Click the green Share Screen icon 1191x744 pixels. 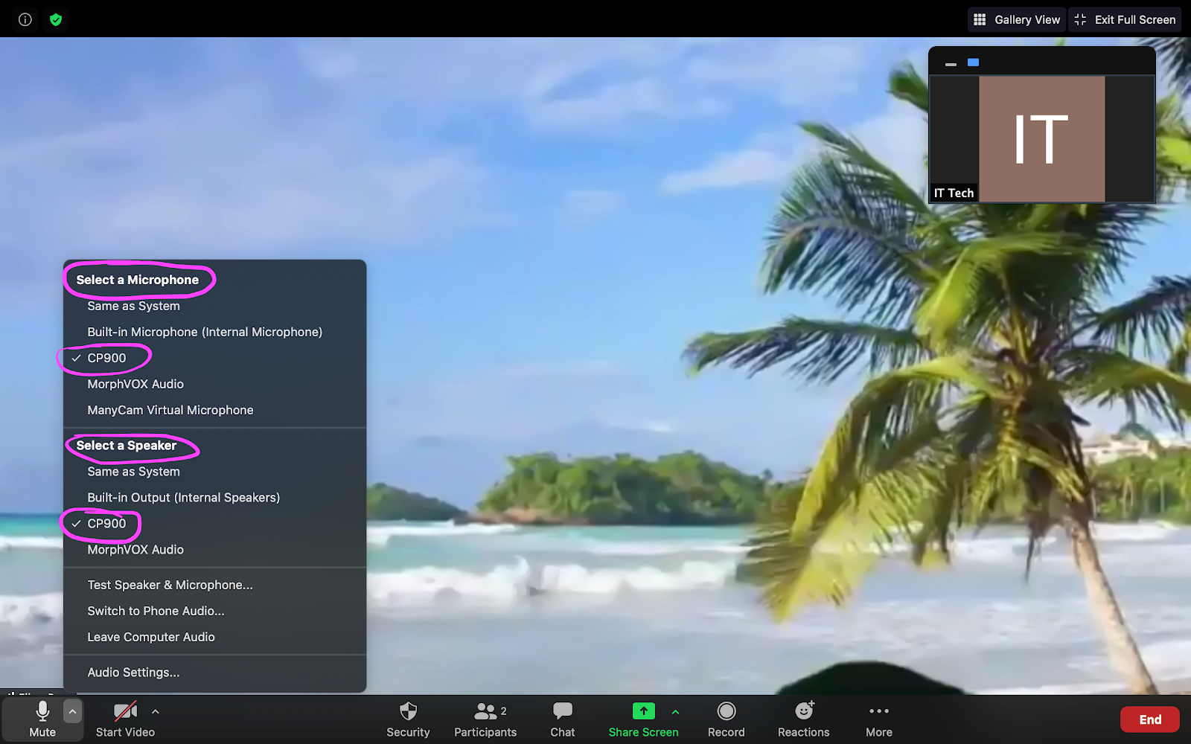pyautogui.click(x=644, y=711)
